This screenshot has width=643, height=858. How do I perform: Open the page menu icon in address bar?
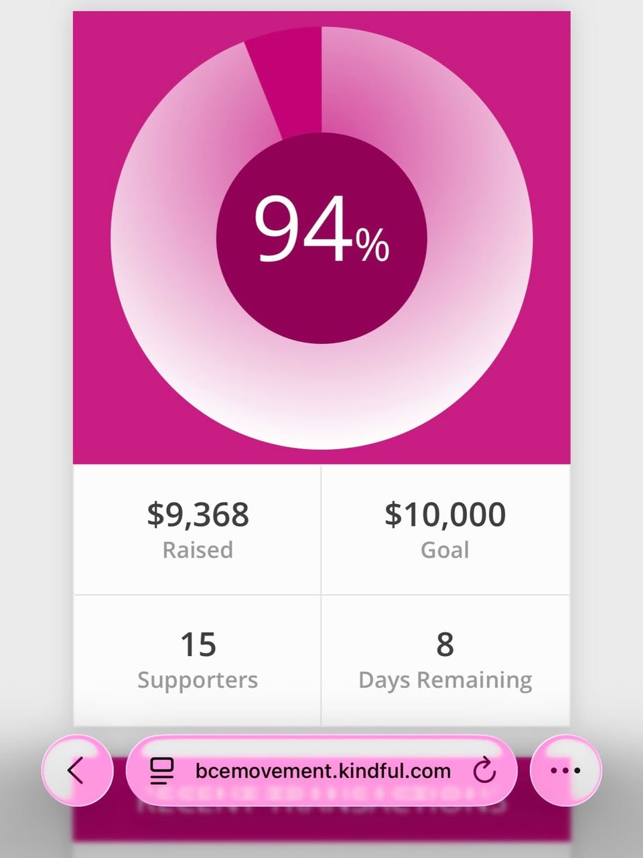tap(161, 771)
